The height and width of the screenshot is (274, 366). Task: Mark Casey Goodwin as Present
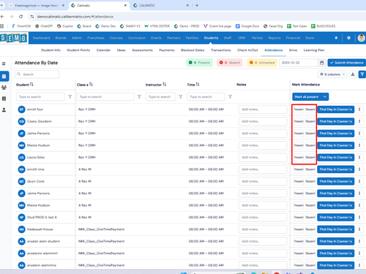(x=299, y=121)
